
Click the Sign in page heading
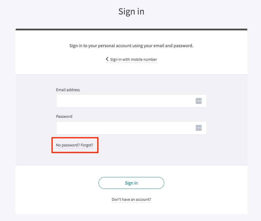click(131, 11)
